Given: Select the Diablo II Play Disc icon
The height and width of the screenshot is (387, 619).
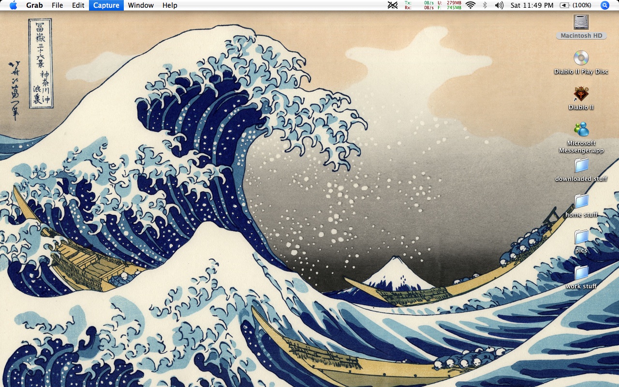Looking at the screenshot, I should click(x=581, y=58).
